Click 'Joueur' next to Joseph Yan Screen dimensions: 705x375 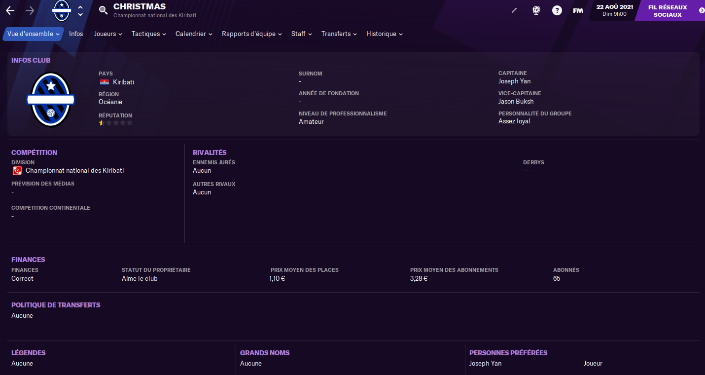tap(593, 364)
